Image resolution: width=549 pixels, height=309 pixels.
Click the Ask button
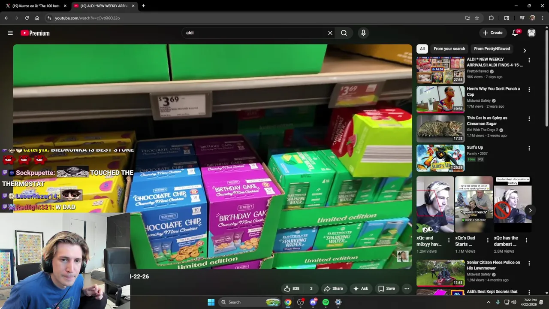coord(360,288)
